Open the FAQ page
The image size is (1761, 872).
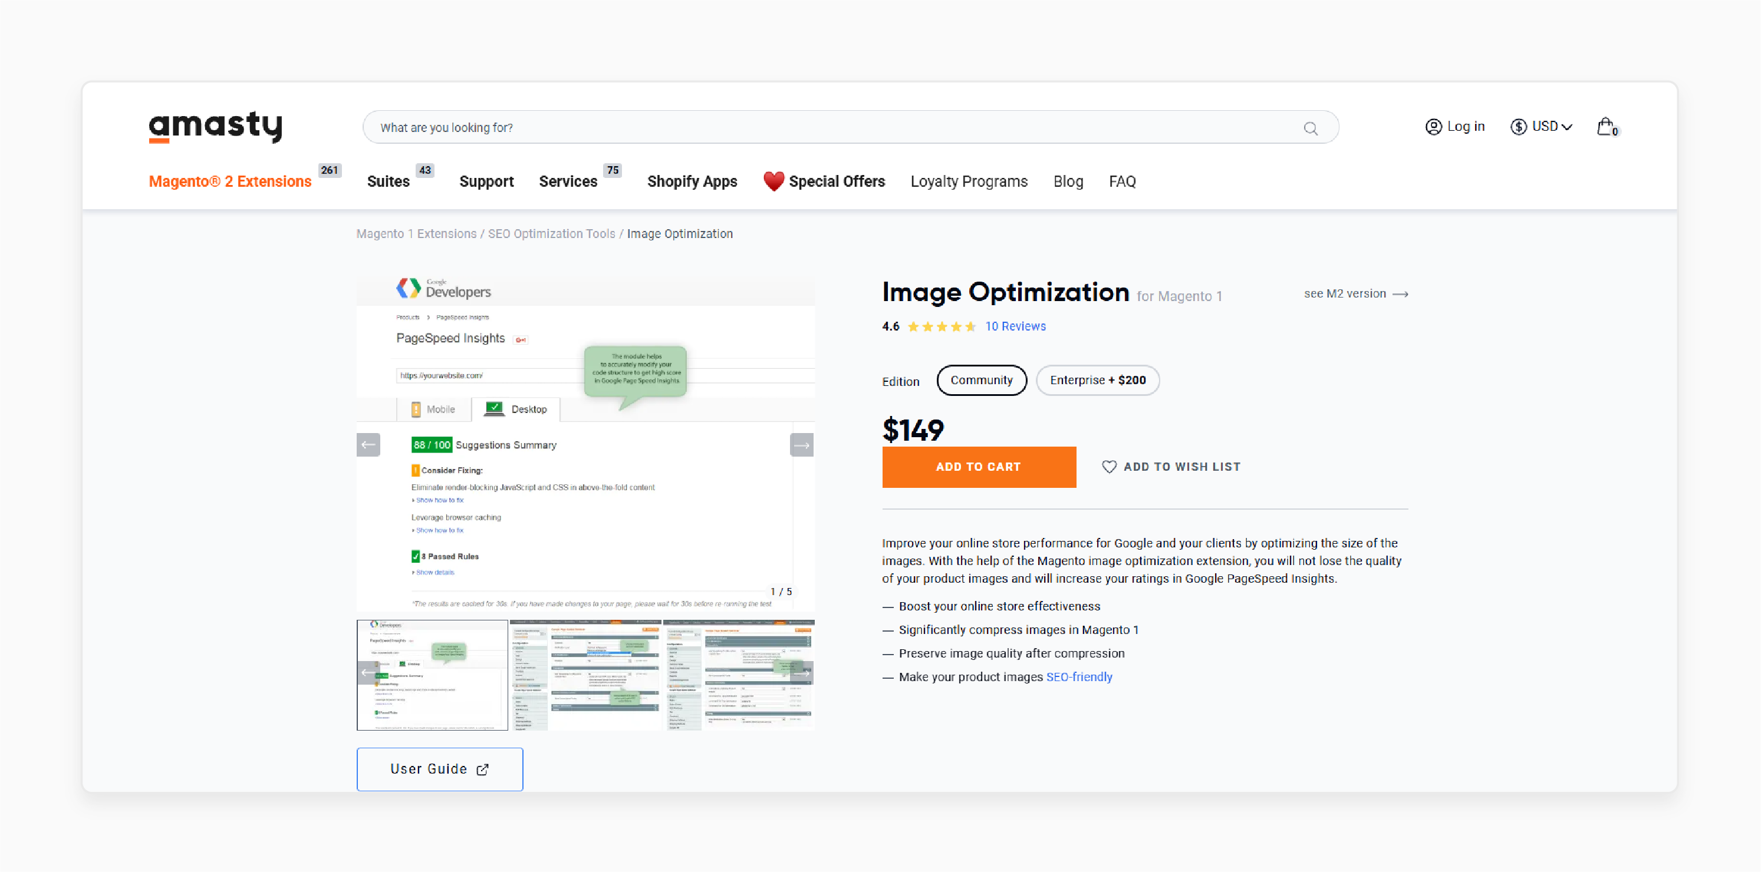click(1122, 182)
